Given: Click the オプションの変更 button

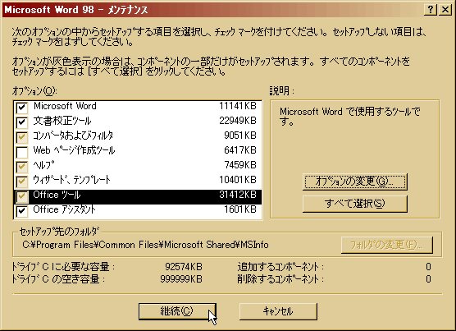Looking at the screenshot, I should pos(355,182).
